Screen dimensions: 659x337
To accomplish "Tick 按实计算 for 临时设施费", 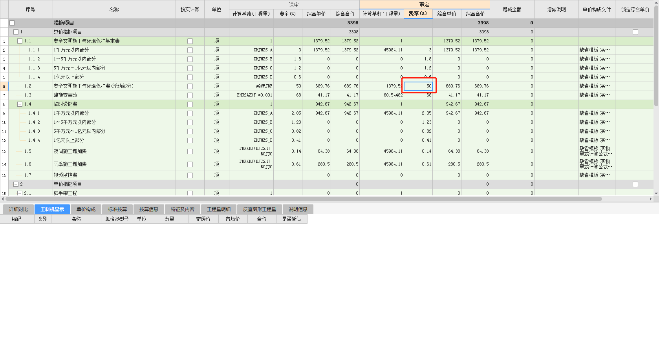I will click(x=190, y=104).
